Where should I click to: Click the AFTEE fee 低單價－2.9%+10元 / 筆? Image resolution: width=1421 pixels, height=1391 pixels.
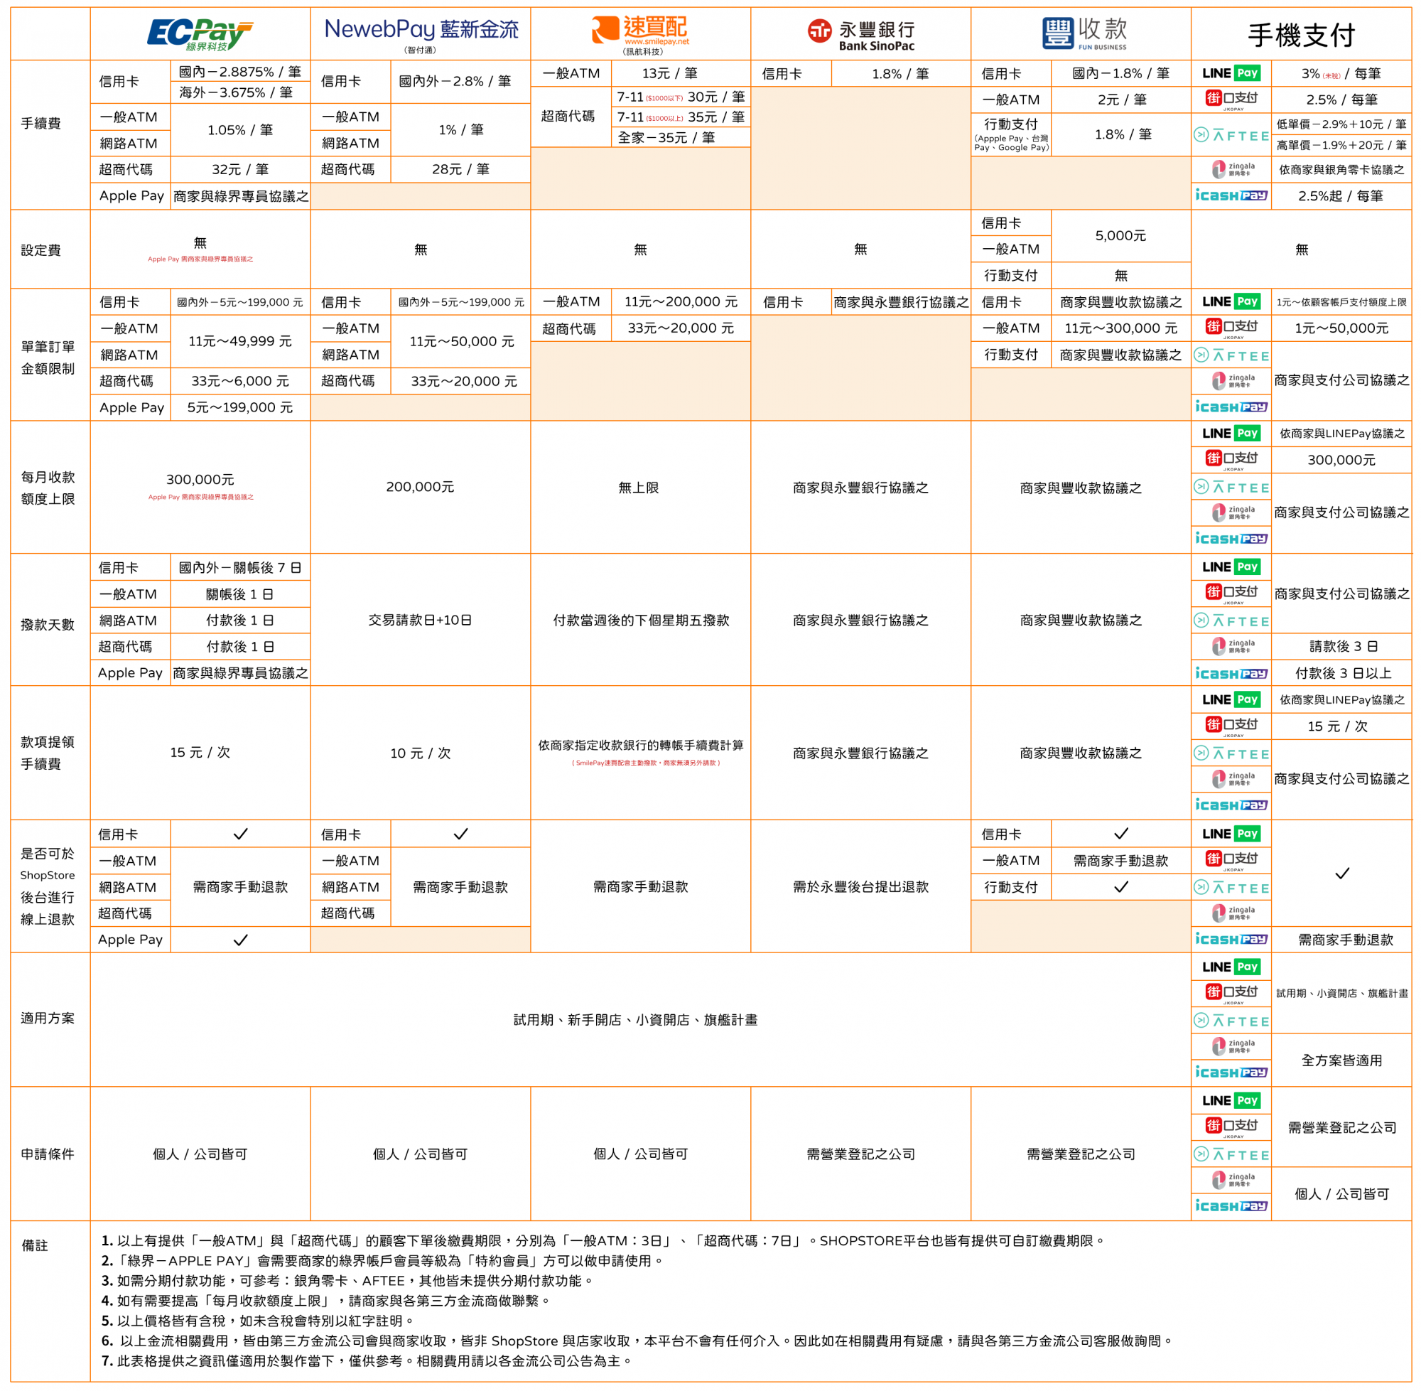[x=1341, y=124]
